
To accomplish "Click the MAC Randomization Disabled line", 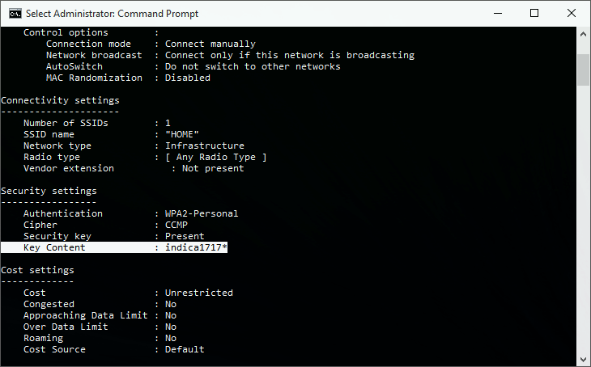I will 128,78.
